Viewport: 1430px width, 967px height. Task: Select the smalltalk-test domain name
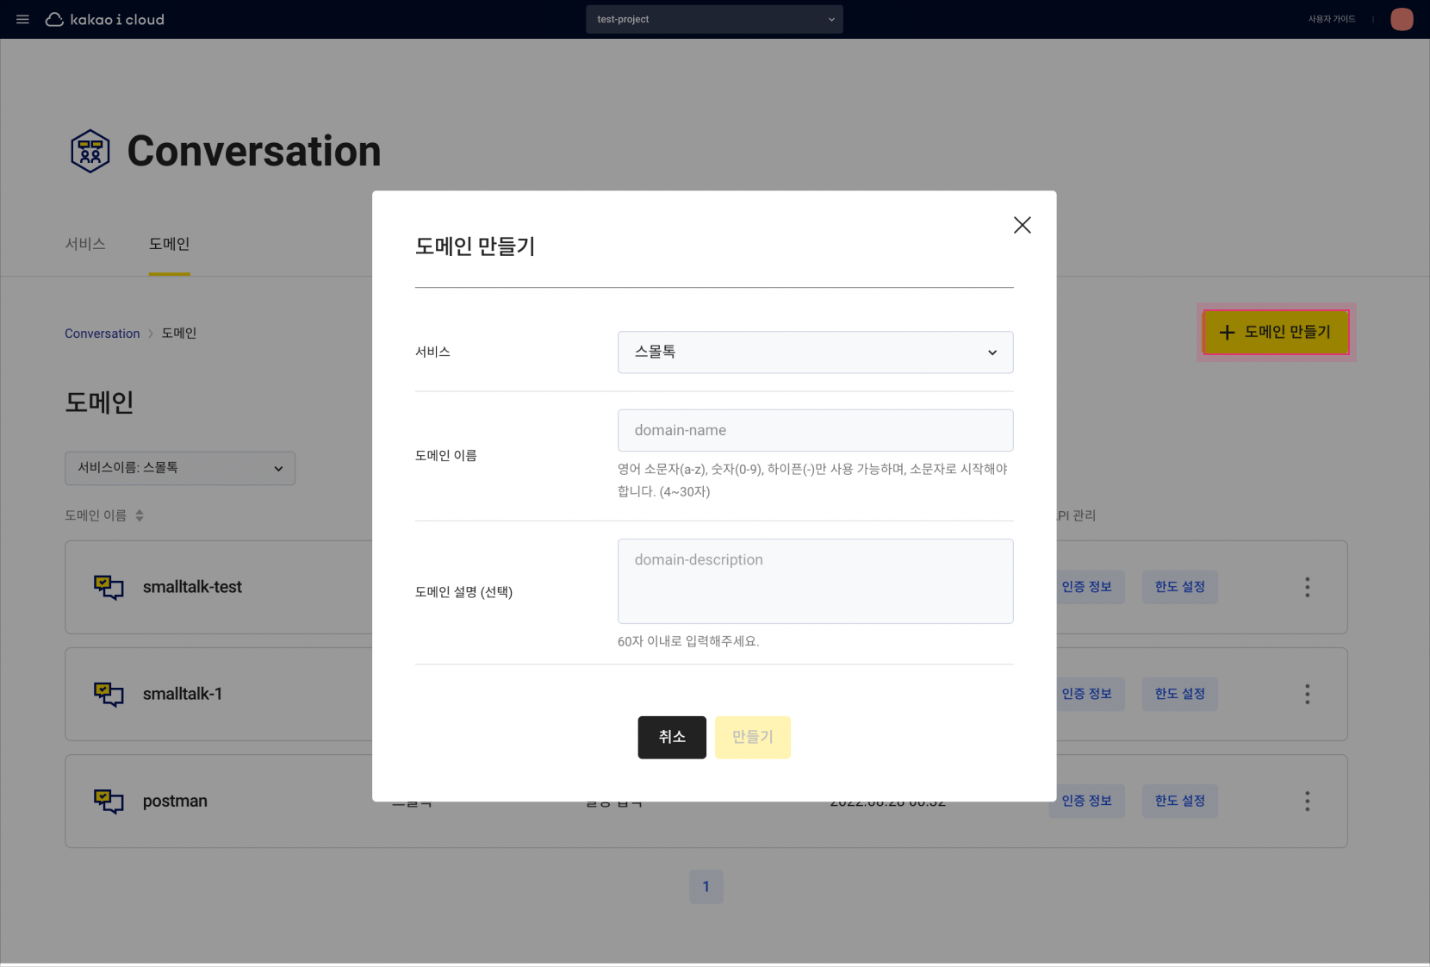point(192,587)
